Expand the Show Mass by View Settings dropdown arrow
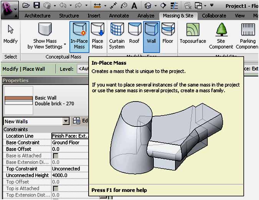The width and height of the screenshot is (259, 200). click(x=65, y=44)
